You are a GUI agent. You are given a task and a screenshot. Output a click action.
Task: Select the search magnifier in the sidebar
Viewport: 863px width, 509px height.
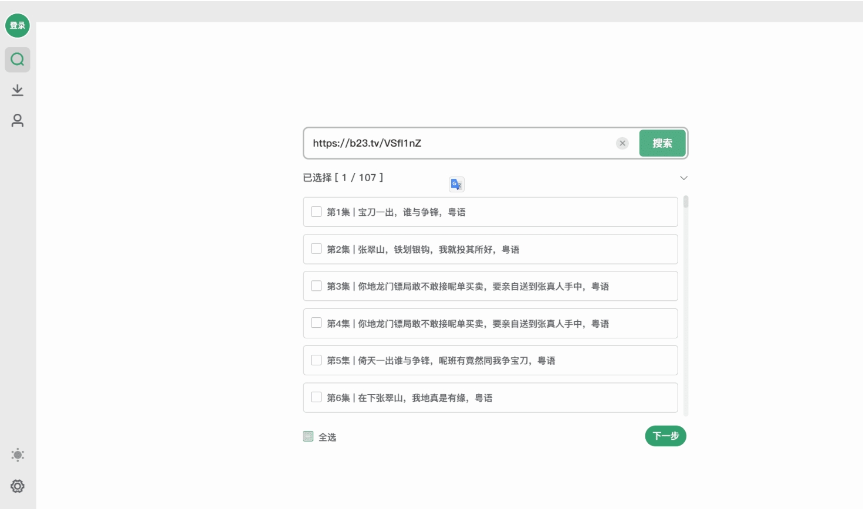(x=17, y=59)
